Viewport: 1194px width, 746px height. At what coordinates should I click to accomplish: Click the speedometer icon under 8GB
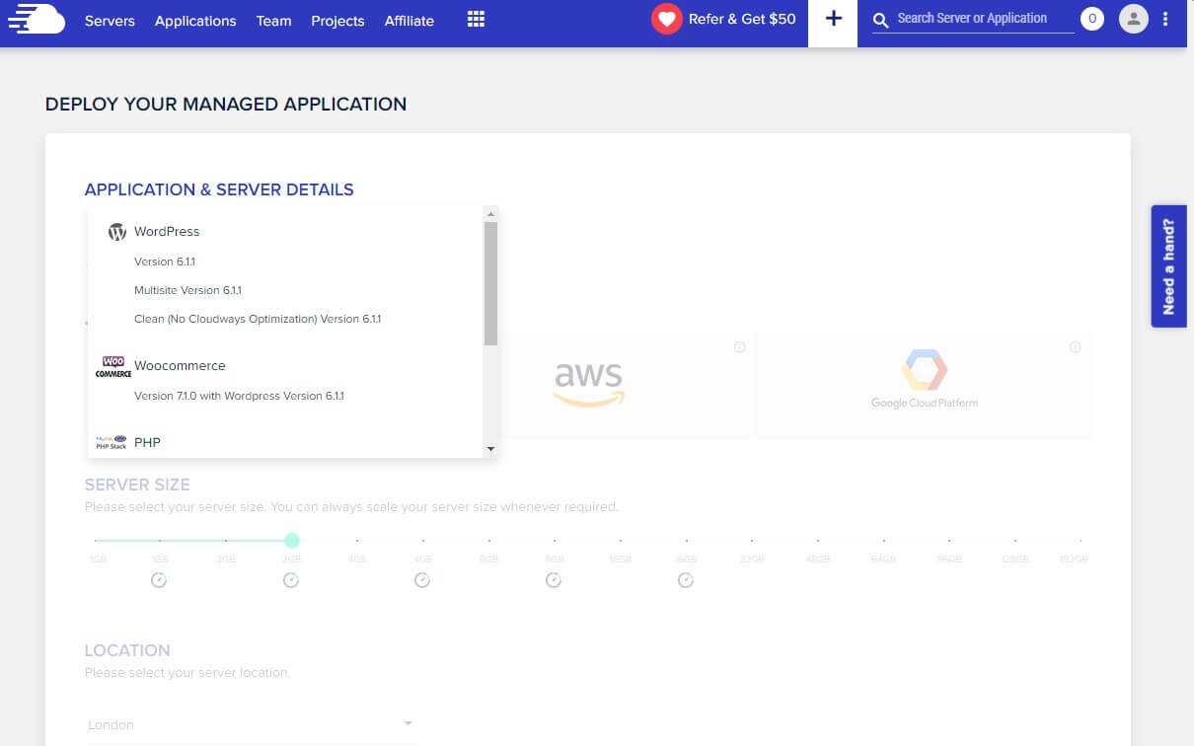point(554,580)
